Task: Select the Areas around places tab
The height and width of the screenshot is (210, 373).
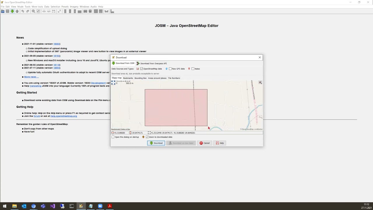Action: (x=157, y=78)
